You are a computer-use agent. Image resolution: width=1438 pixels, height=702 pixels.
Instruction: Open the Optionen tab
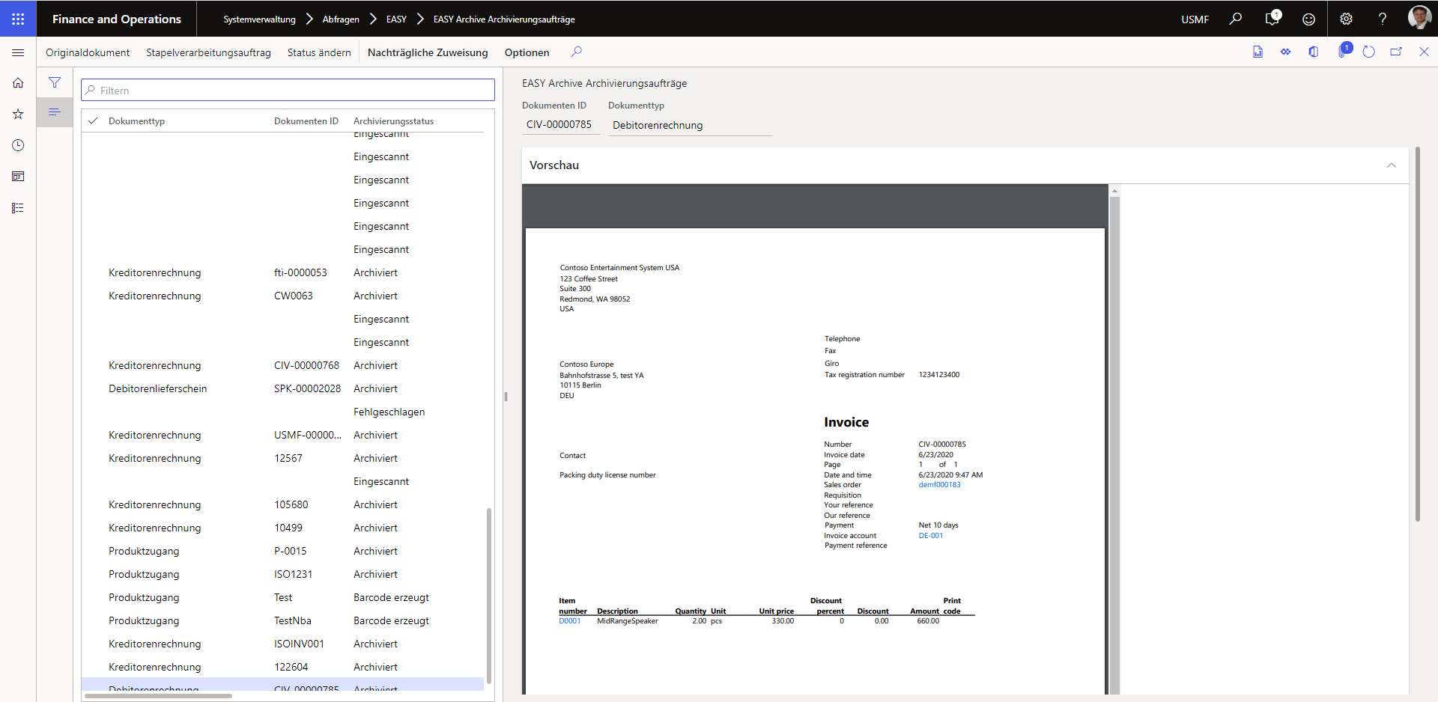(527, 52)
